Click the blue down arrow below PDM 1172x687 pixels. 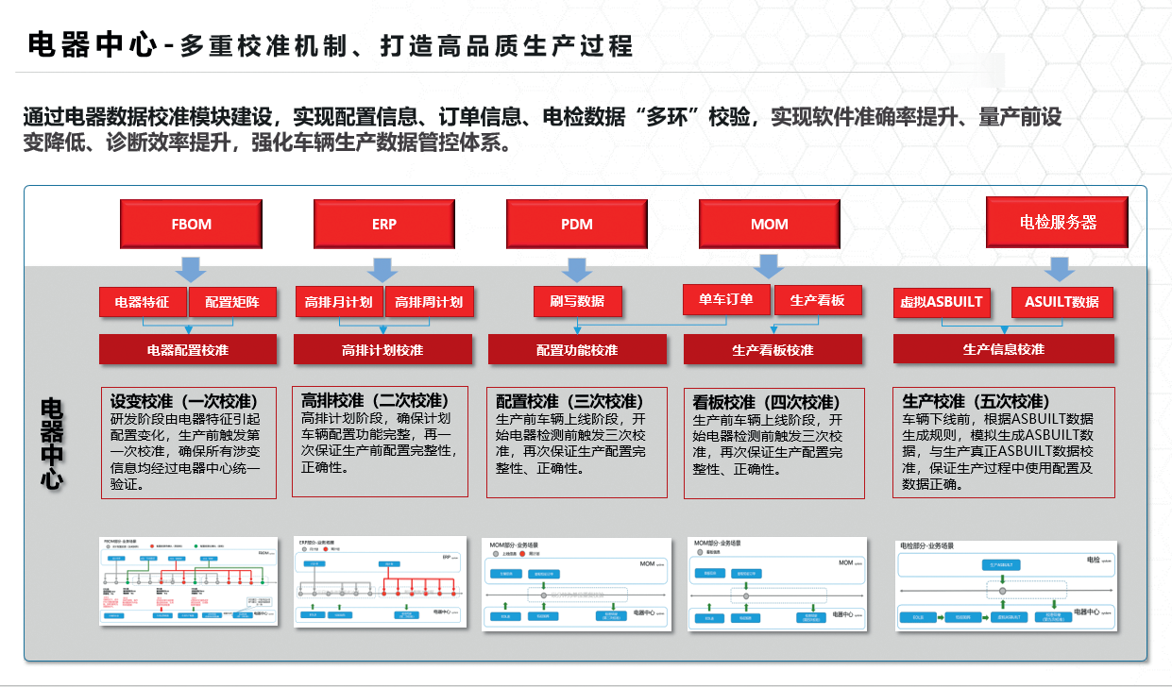(x=576, y=268)
